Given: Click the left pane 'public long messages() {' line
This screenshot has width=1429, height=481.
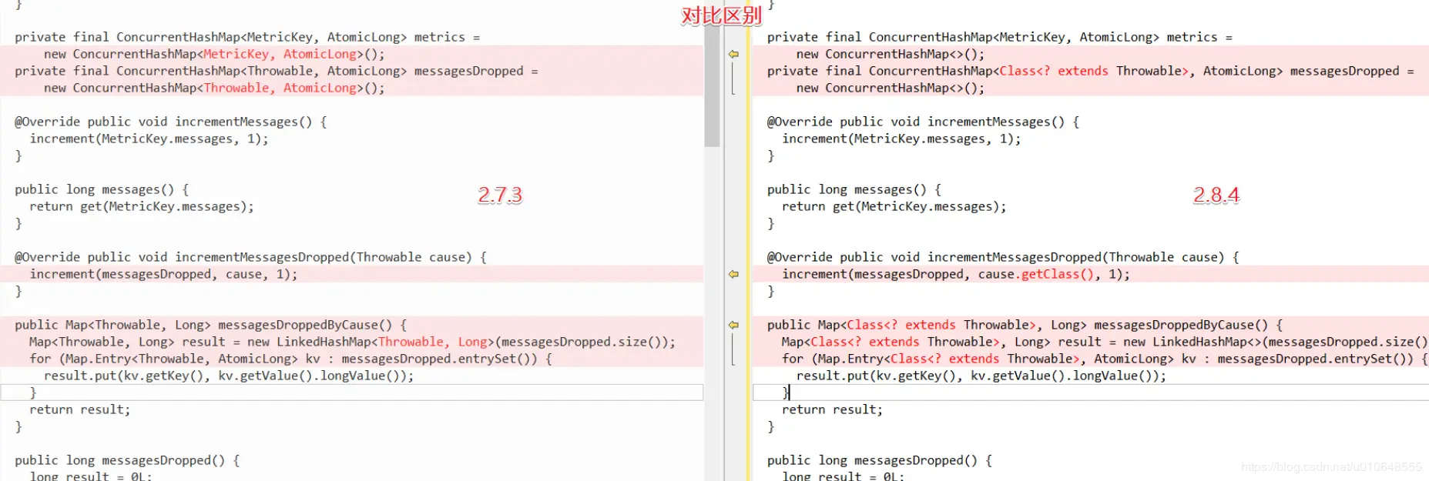Looking at the screenshot, I should coord(102,189).
